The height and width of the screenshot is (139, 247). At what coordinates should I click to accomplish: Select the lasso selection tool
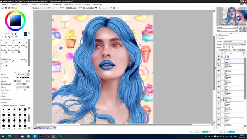(x=5, y=34)
